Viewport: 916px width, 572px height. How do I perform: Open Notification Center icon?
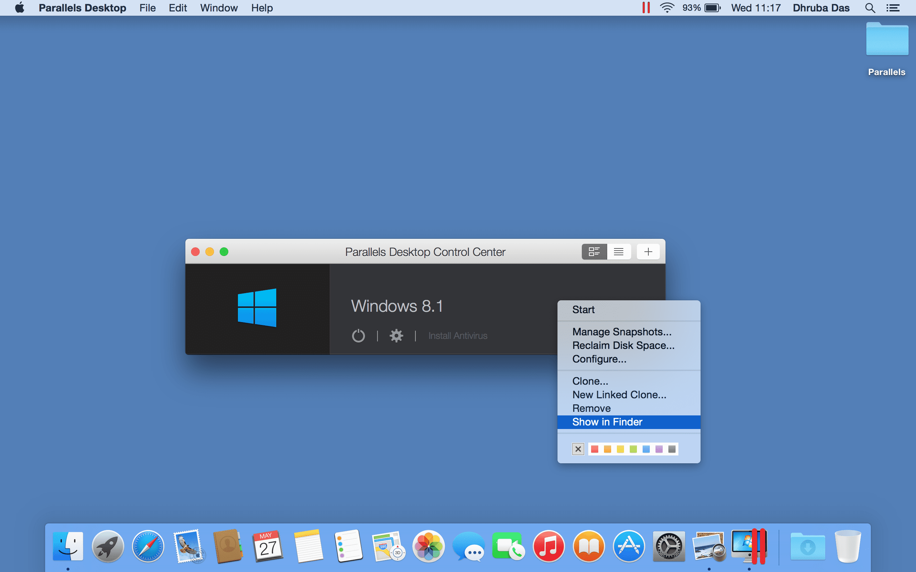(893, 8)
